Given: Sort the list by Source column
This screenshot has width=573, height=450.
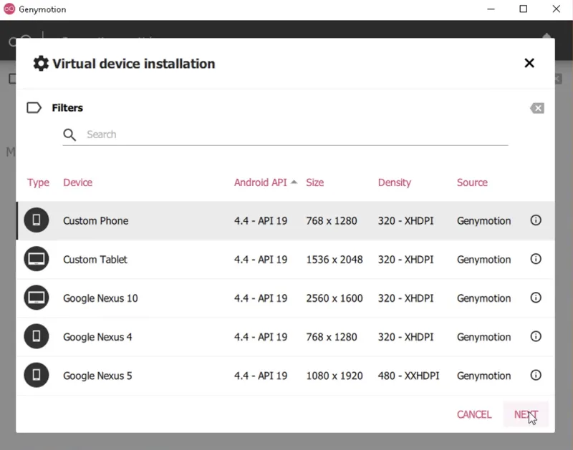Looking at the screenshot, I should pos(472,182).
